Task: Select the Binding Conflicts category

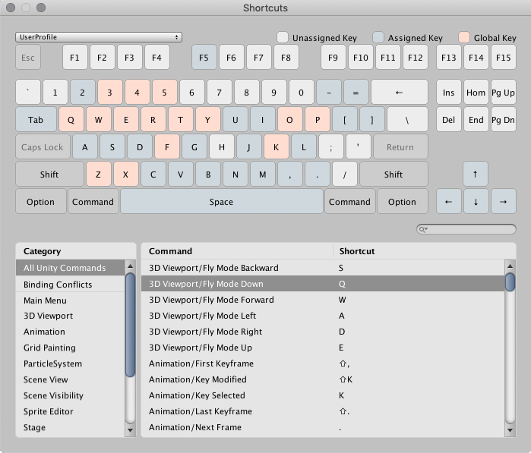Action: click(70, 285)
